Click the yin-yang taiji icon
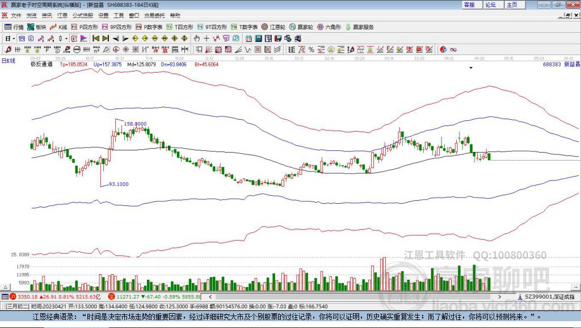The image size is (581, 328). coord(443,49)
